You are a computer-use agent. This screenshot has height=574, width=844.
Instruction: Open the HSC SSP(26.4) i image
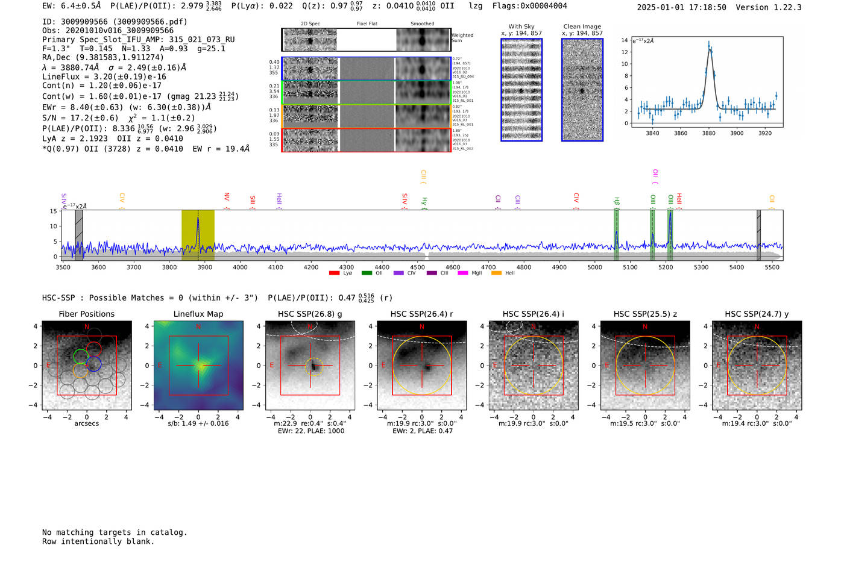pyautogui.click(x=534, y=366)
